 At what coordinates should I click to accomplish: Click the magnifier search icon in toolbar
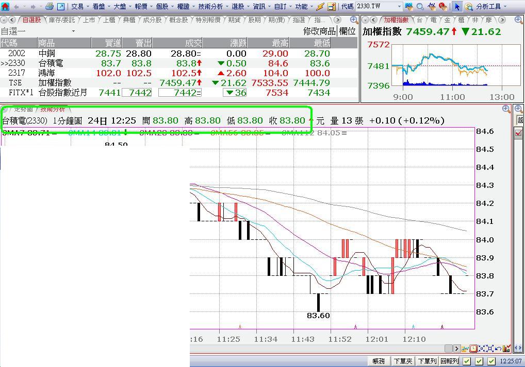pos(420,6)
